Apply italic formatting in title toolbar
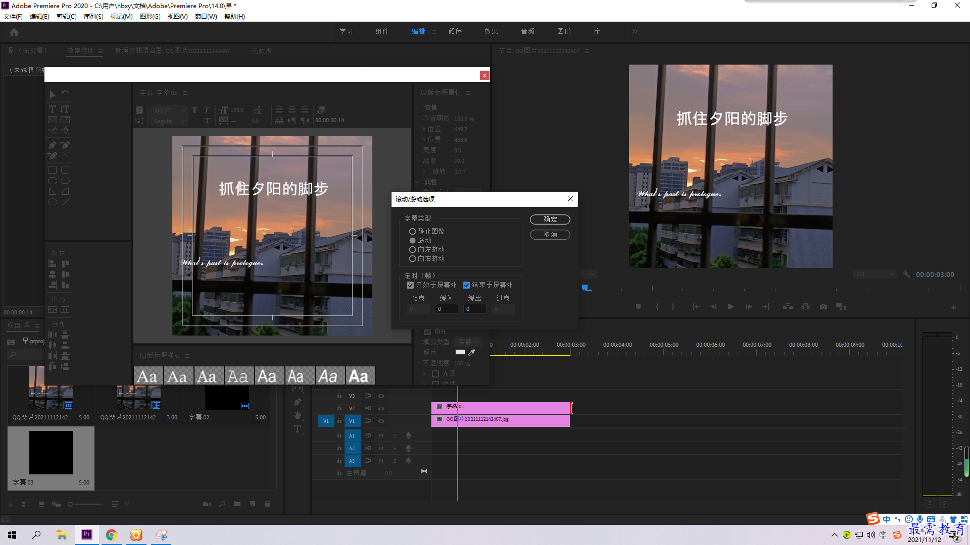This screenshot has width=970, height=545. tap(207, 110)
